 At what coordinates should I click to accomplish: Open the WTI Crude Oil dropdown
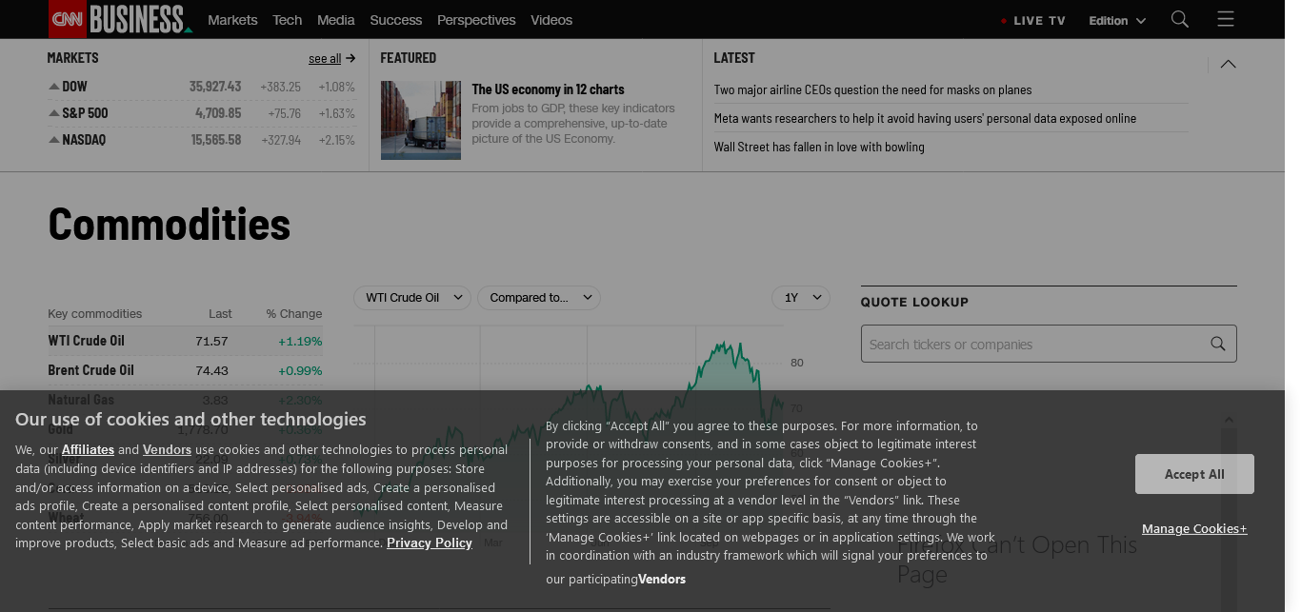[x=413, y=298]
